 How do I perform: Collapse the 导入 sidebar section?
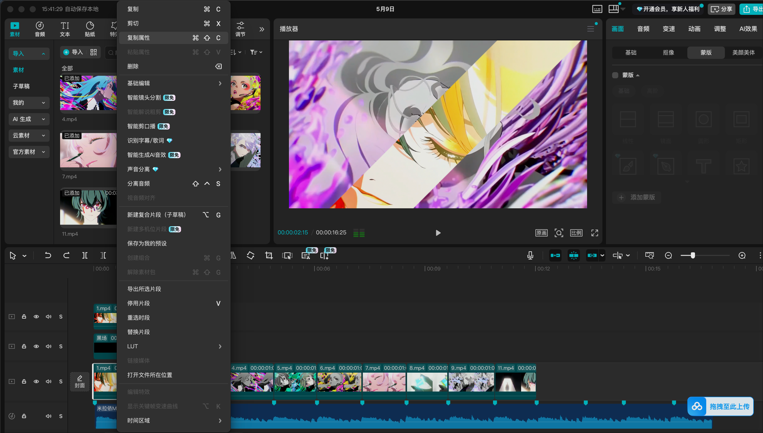29,53
